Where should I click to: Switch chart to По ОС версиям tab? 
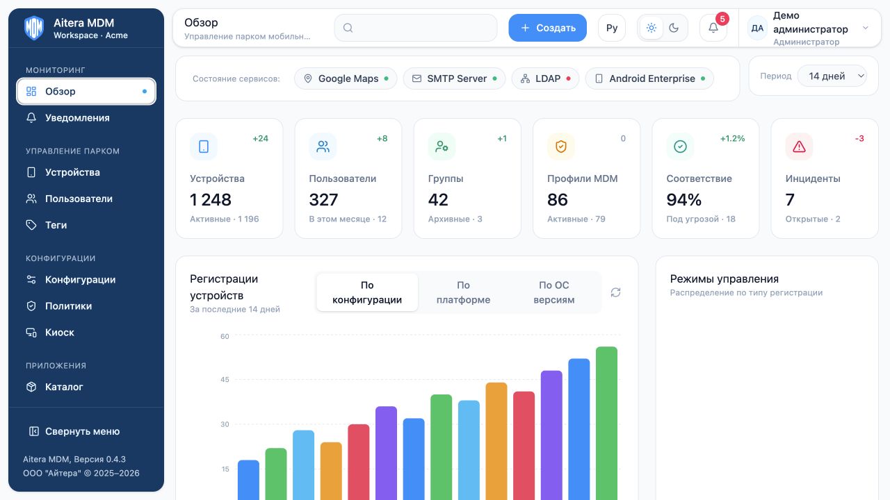coord(554,292)
